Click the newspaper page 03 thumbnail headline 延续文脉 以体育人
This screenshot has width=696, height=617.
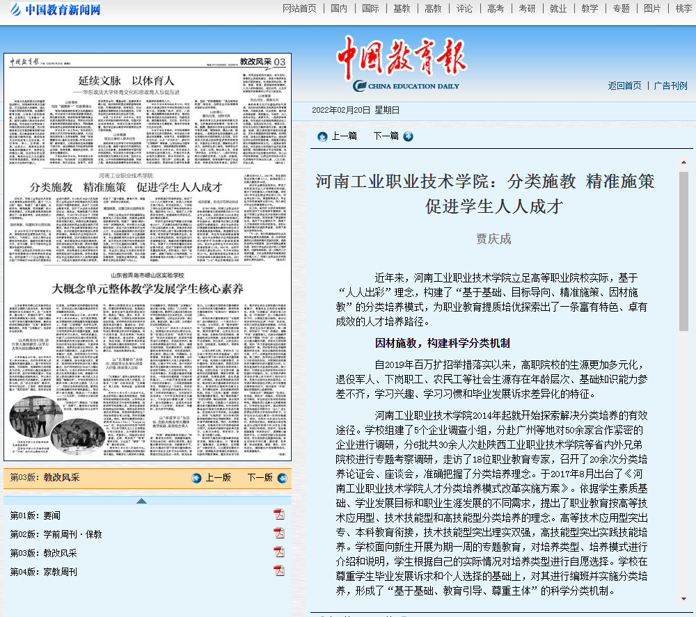(x=125, y=80)
